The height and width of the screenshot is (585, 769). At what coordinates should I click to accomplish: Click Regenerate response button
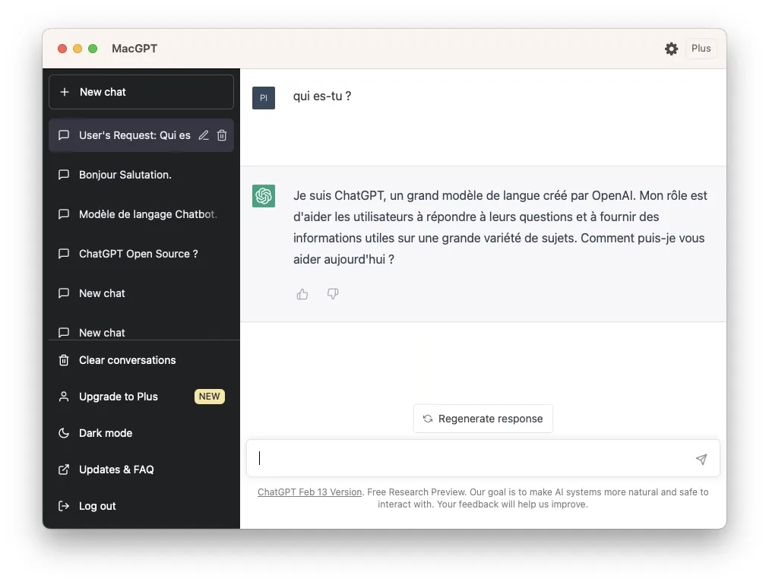point(483,419)
